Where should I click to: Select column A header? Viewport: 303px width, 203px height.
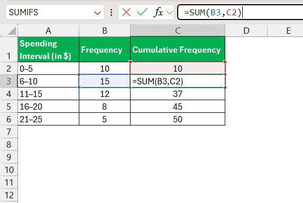48,31
